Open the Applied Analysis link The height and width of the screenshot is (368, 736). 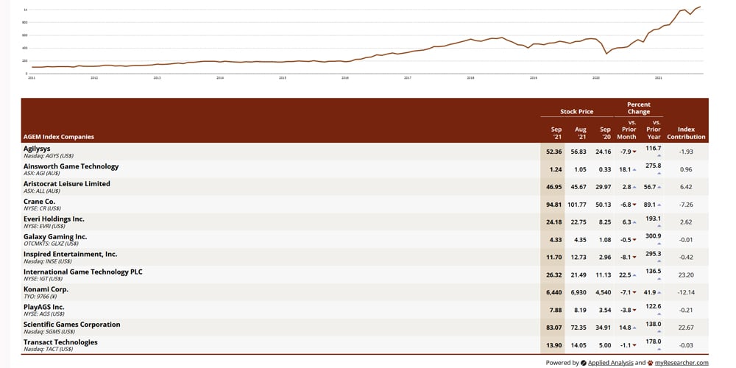(x=610, y=362)
